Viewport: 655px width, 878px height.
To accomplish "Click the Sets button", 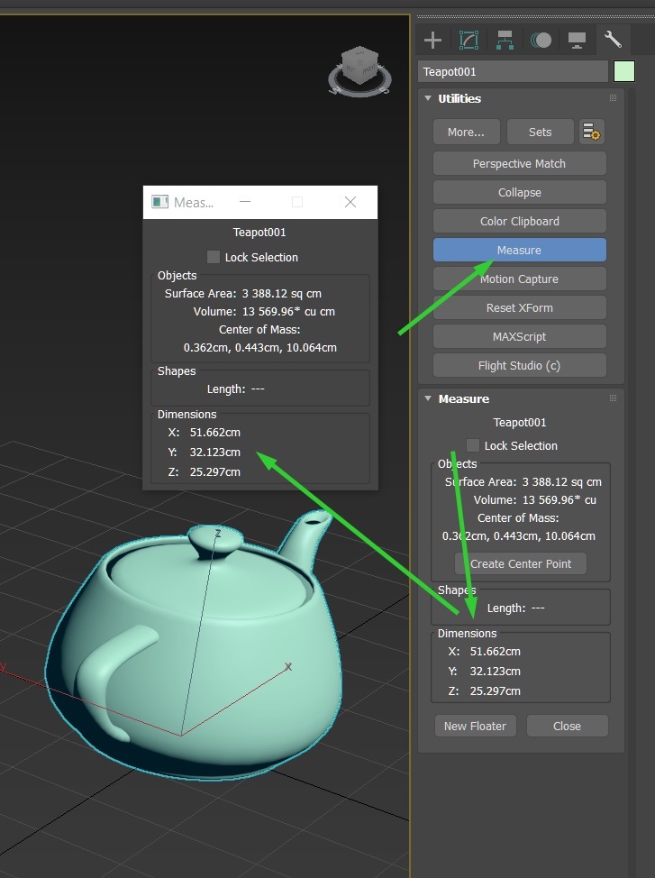I will [x=540, y=132].
